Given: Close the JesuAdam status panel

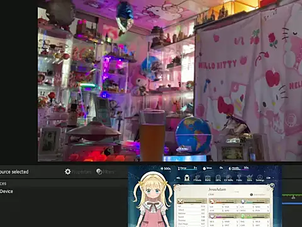Looking at the screenshot, I should [x=272, y=185].
